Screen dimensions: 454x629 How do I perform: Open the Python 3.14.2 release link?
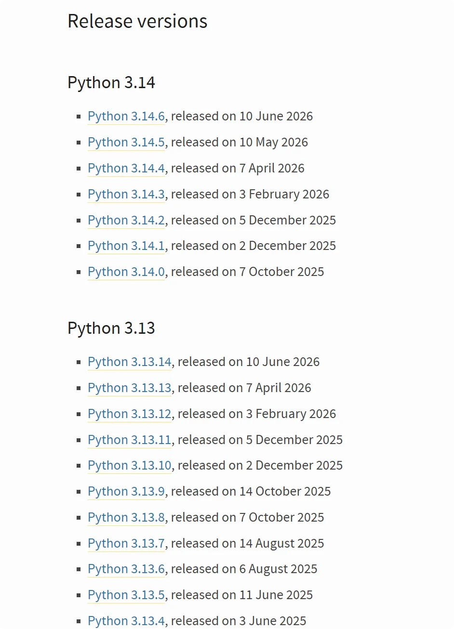(x=126, y=221)
